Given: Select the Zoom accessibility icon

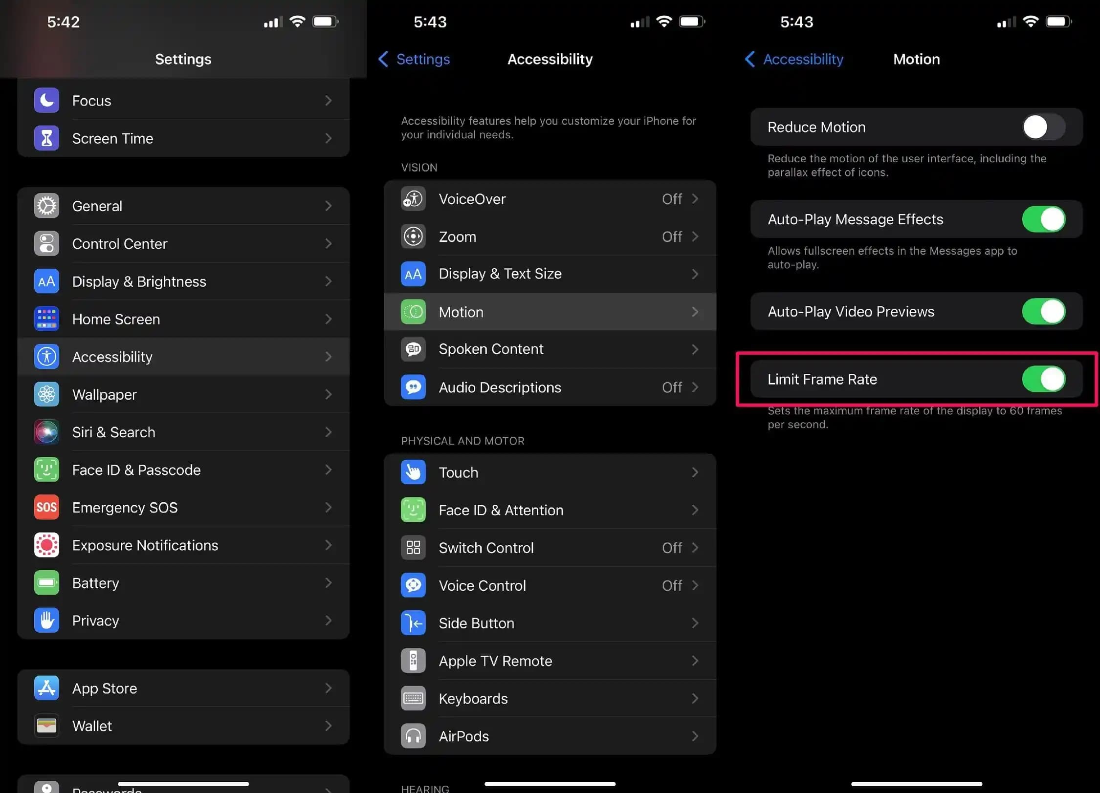Looking at the screenshot, I should coord(413,236).
